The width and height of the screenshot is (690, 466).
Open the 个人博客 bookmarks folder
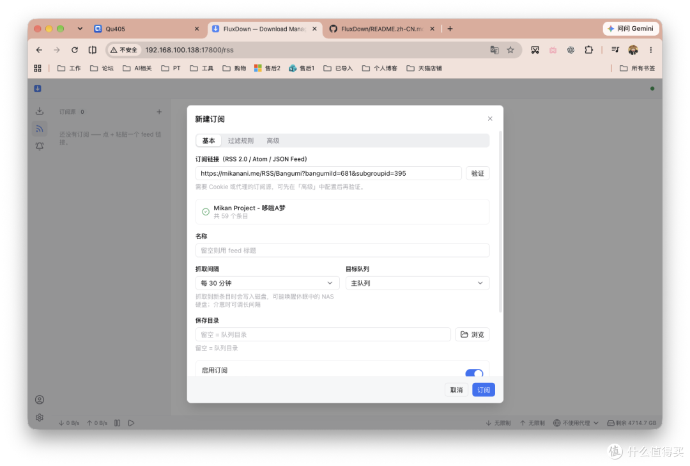(379, 68)
